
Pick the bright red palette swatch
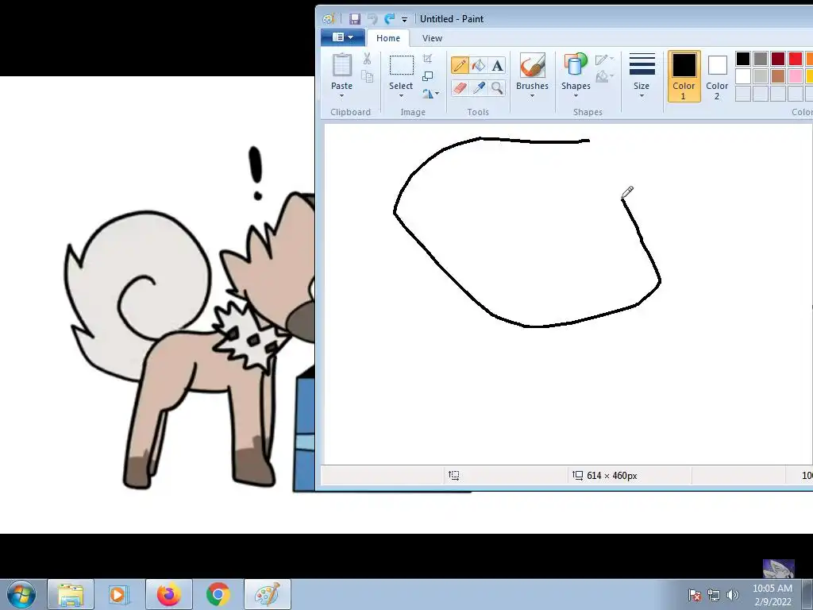[x=796, y=59]
